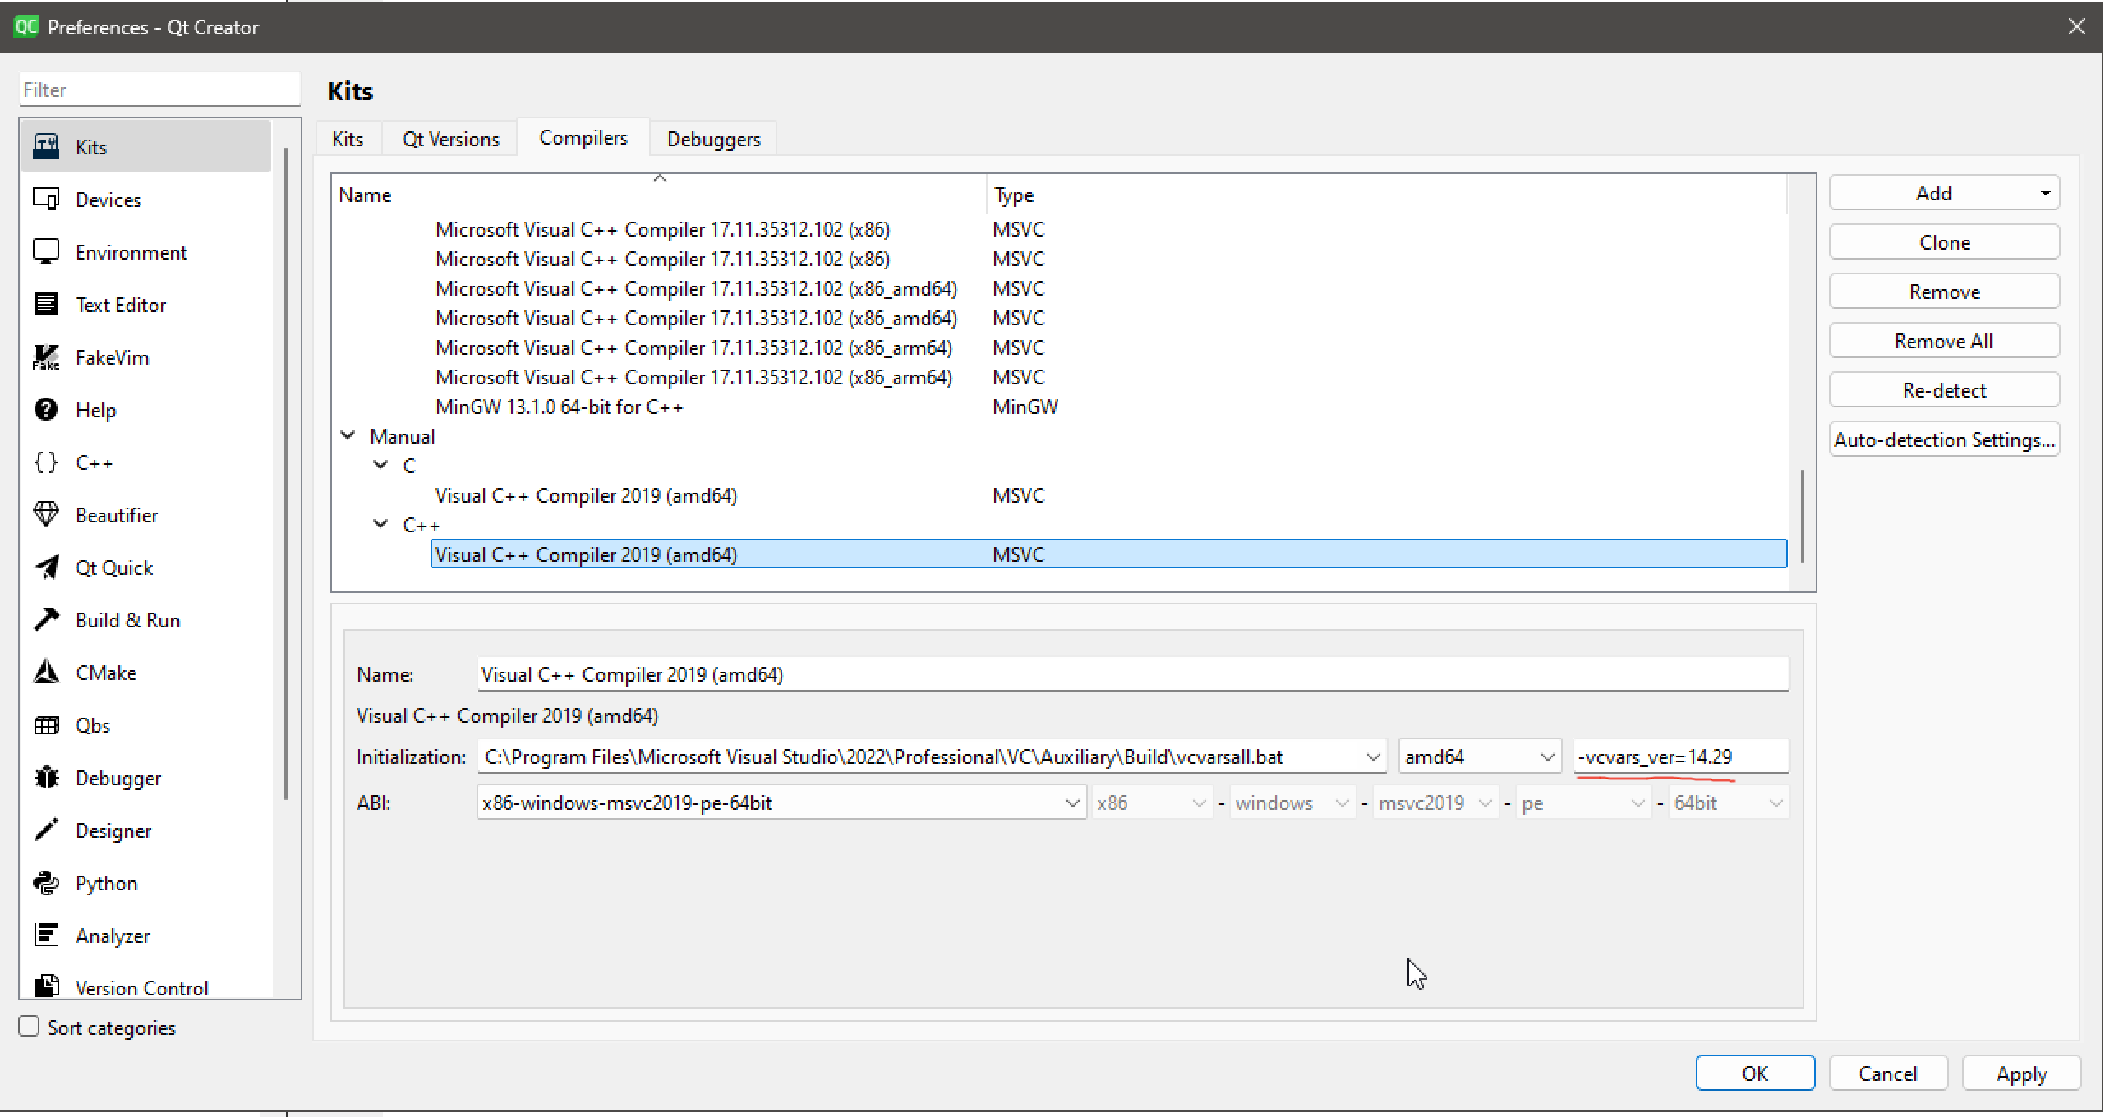Open the Version Control icon

click(46, 985)
